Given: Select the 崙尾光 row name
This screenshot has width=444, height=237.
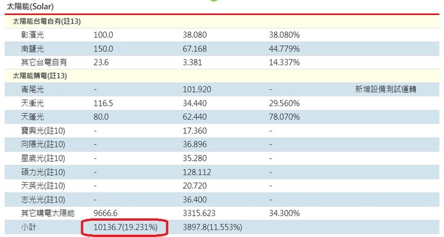Looking at the screenshot, I should click(x=33, y=89).
